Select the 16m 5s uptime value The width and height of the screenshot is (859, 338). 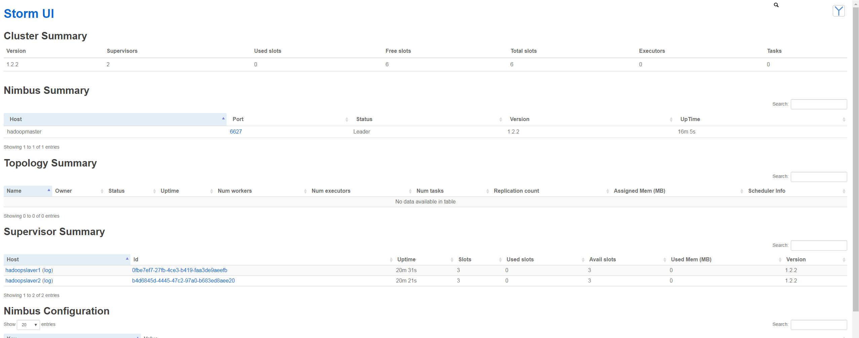(686, 132)
